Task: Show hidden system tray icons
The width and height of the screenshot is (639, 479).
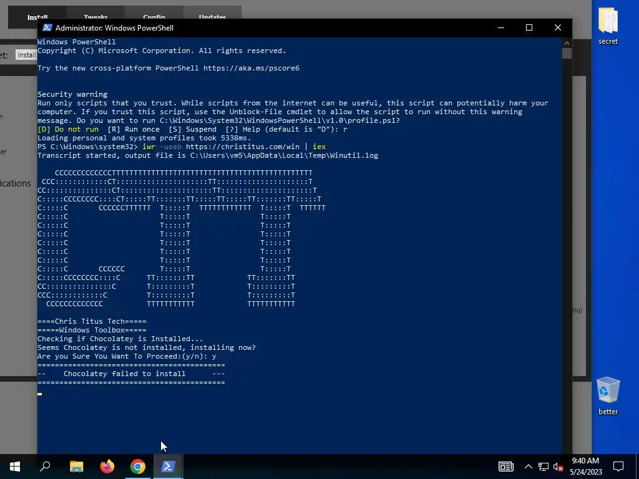Action: [x=528, y=467]
